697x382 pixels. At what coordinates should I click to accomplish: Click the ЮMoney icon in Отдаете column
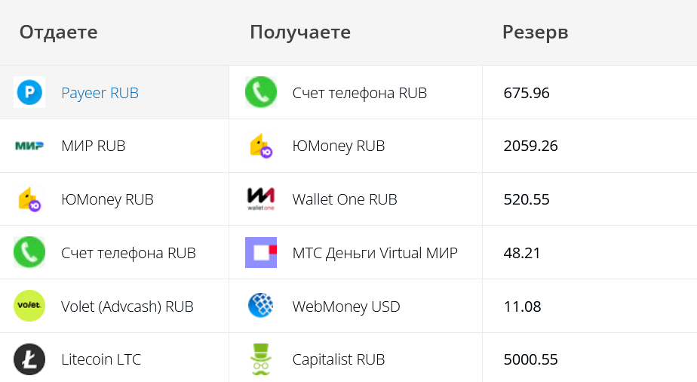[x=29, y=199]
